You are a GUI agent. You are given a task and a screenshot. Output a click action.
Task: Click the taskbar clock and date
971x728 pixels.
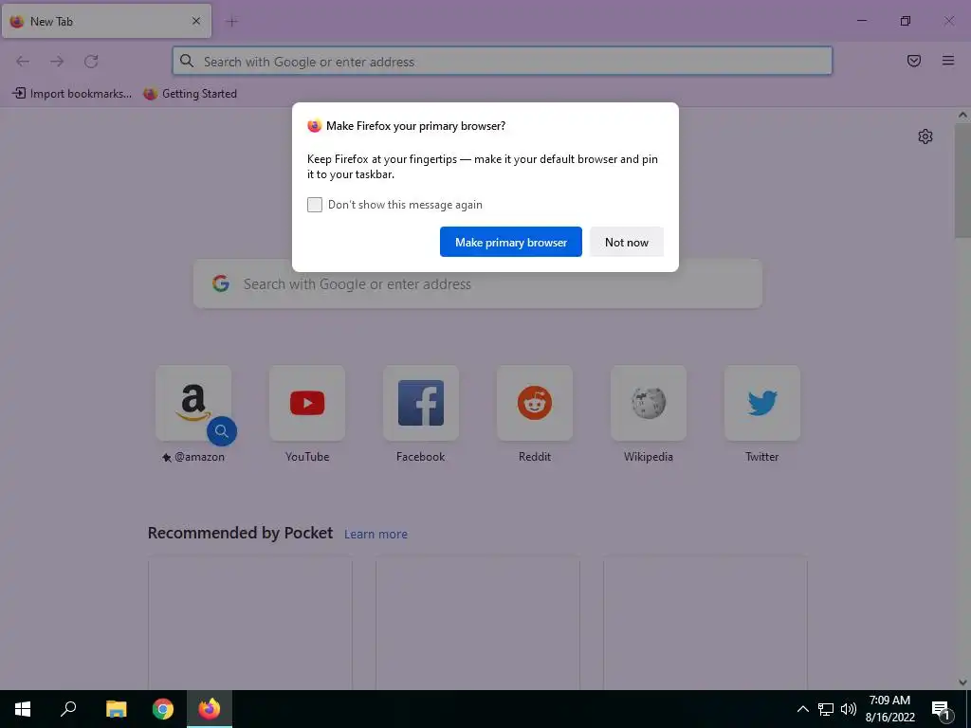[x=889, y=709]
